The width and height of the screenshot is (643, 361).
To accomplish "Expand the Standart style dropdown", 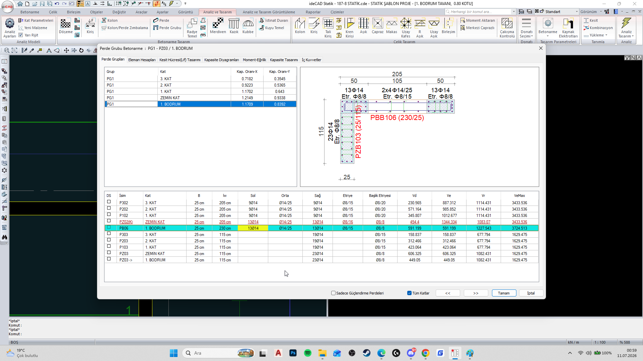I will [x=577, y=12].
